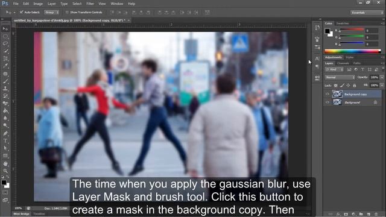Select the Clone Stamp tool

pyautogui.click(x=5, y=89)
